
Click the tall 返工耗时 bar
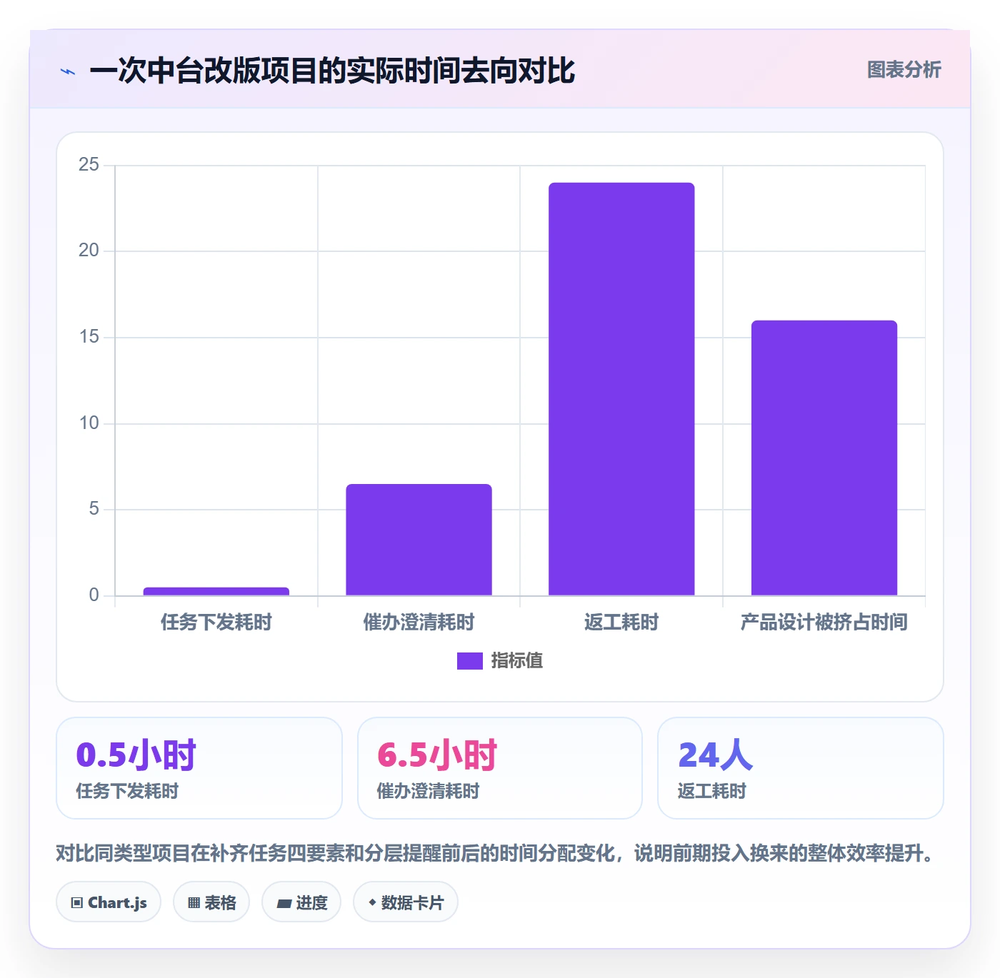click(x=621, y=389)
